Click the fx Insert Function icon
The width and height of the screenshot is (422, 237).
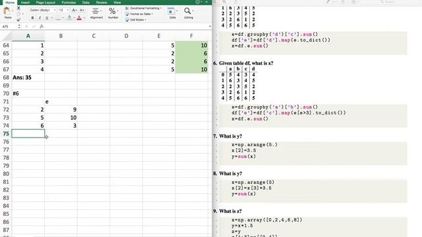[42, 26]
